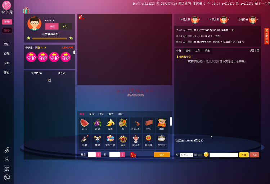Image resolution: width=270 pixels, height=184 pixels.
Task: Expand the chat area with up arrow
Action: point(212,137)
